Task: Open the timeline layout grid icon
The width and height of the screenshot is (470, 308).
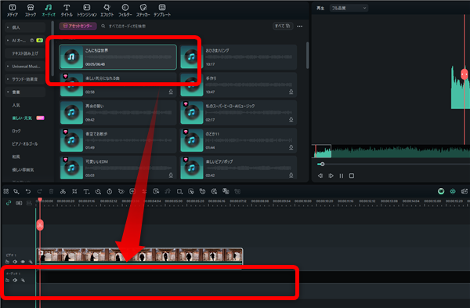Action: point(6,191)
